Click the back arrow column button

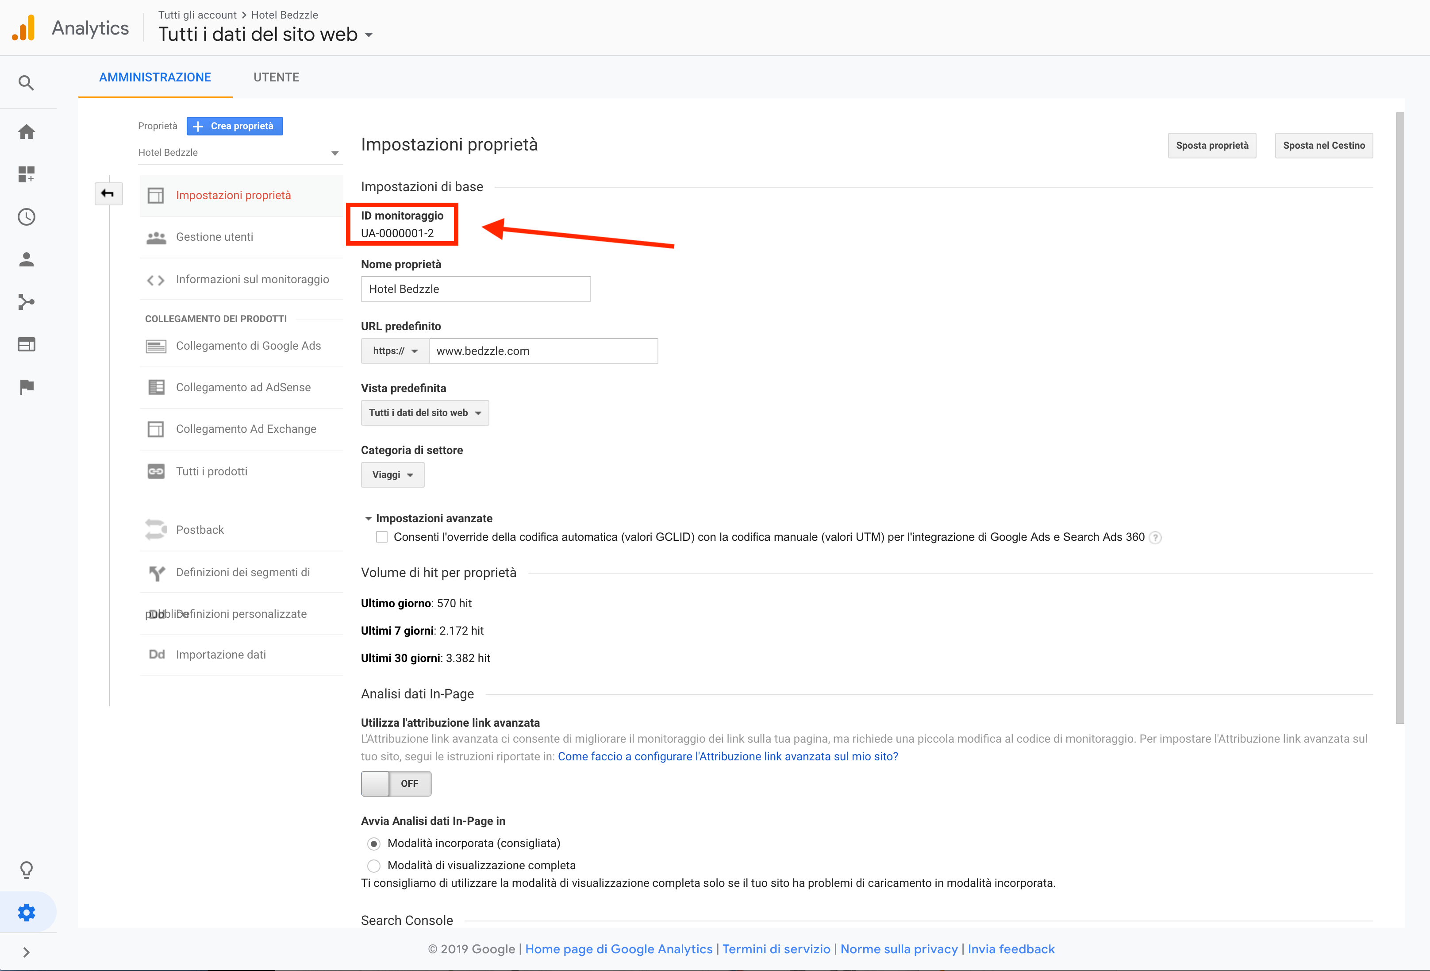coord(108,194)
